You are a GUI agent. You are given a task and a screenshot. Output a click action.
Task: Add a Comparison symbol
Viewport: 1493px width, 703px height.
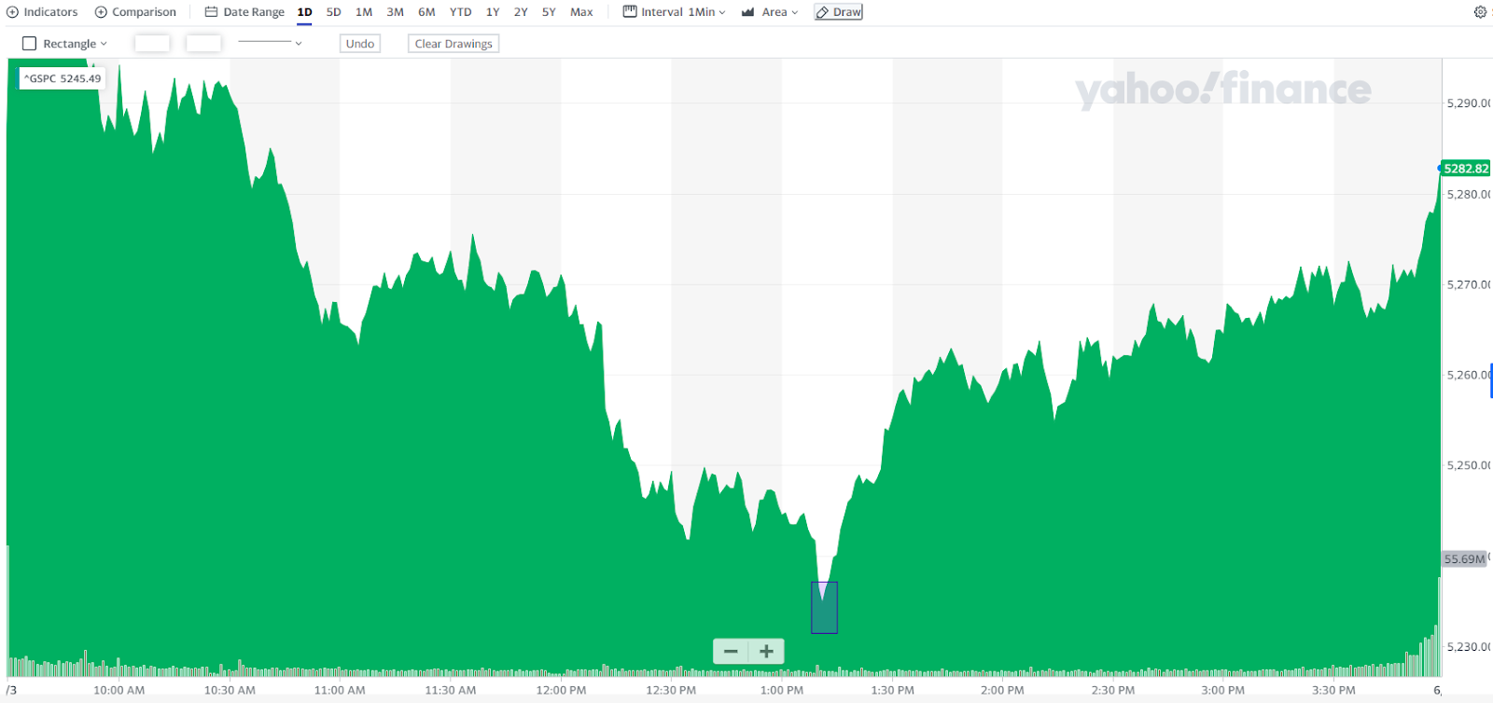[135, 12]
